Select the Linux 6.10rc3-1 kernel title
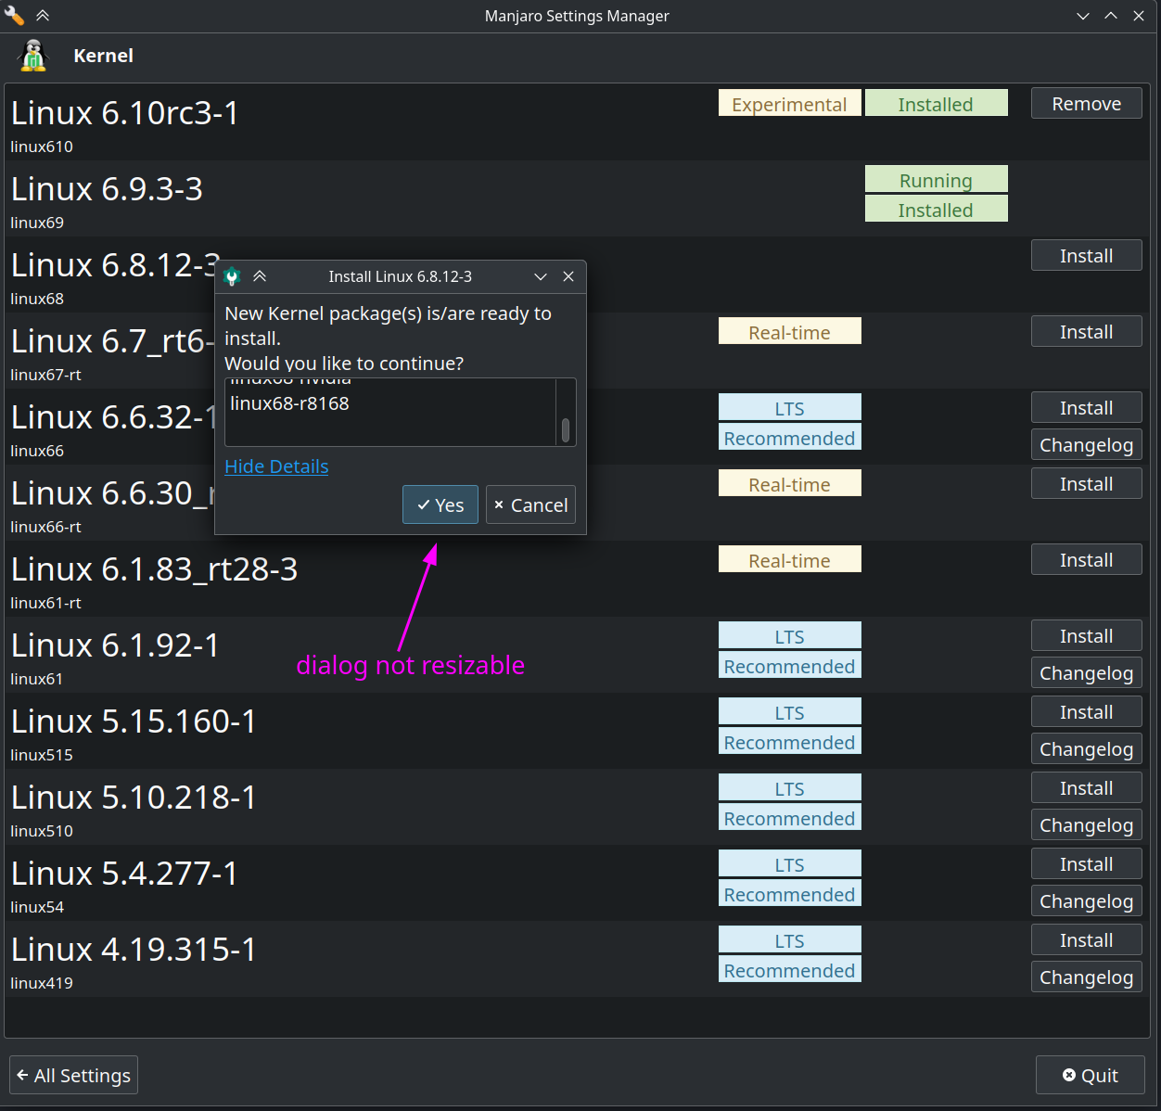 (125, 113)
